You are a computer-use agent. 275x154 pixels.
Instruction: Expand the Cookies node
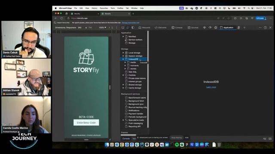click(123, 75)
